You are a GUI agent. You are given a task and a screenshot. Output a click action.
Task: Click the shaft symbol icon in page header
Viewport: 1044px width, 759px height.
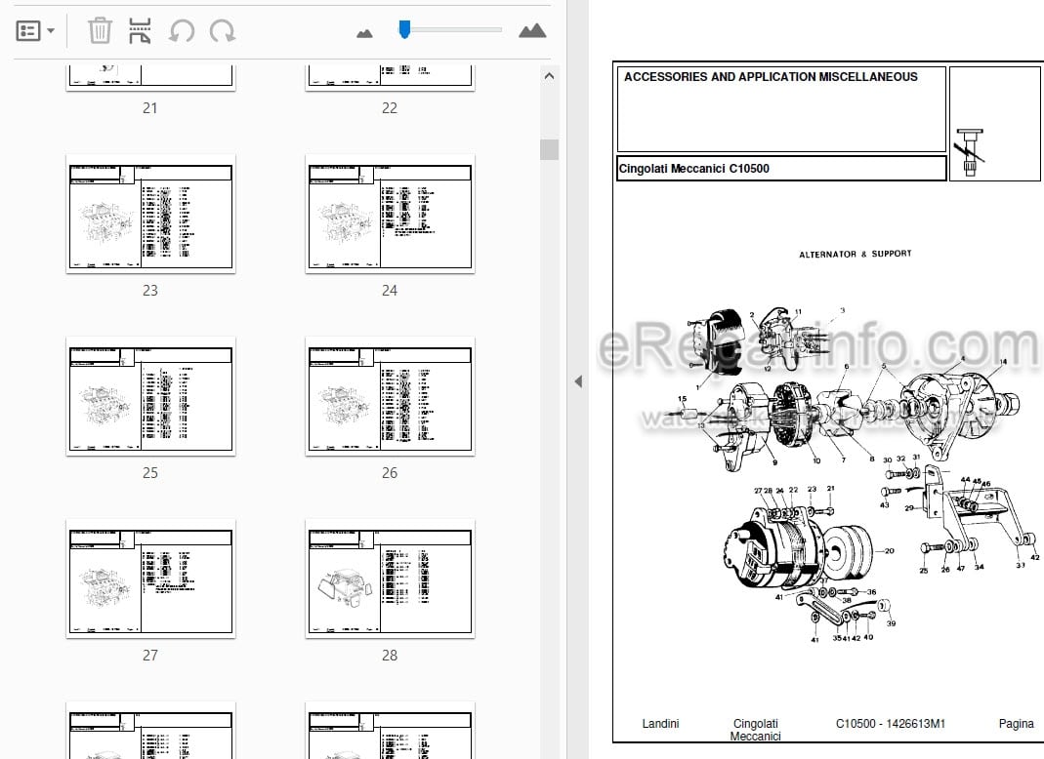coord(969,152)
